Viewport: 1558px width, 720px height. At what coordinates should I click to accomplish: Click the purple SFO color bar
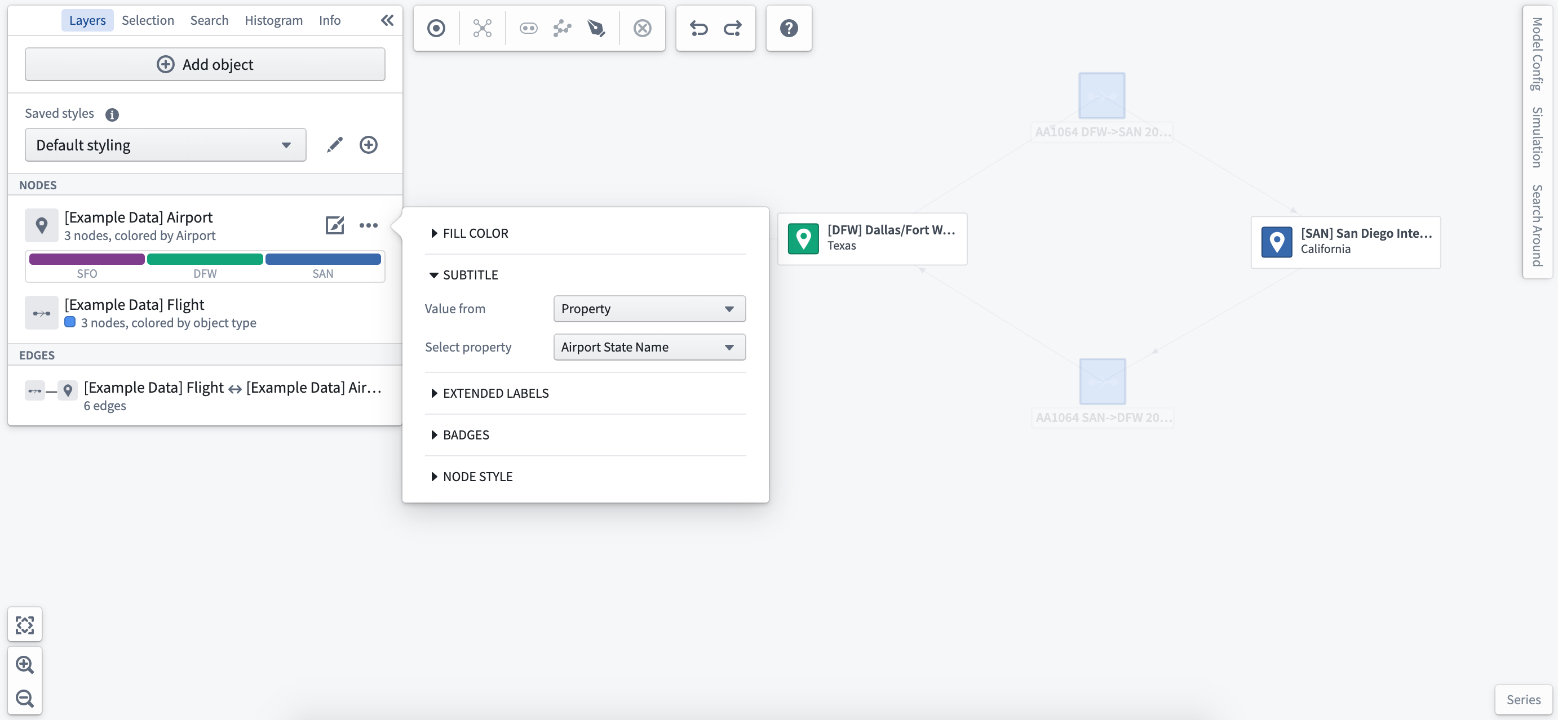(87, 259)
